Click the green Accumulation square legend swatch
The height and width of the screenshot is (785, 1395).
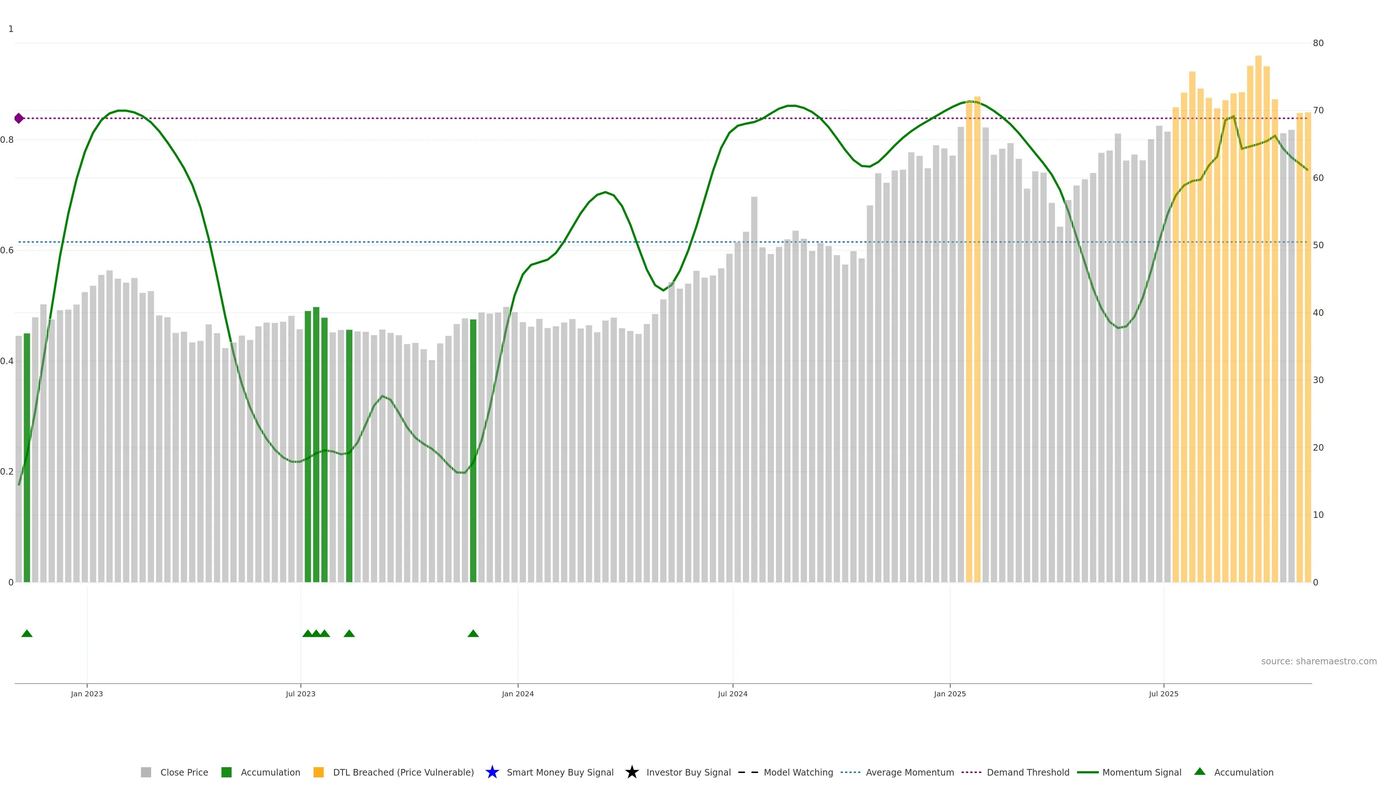coord(226,772)
